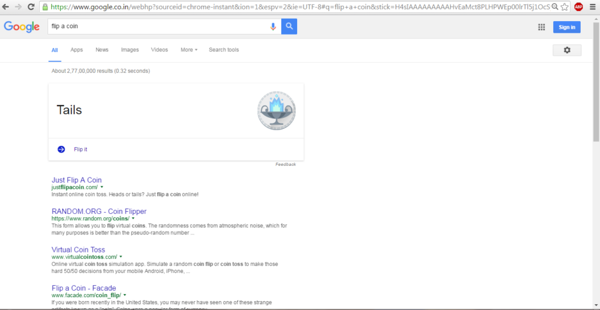Click the Sign in button
Screen dimensions: 600x310
pos(567,27)
